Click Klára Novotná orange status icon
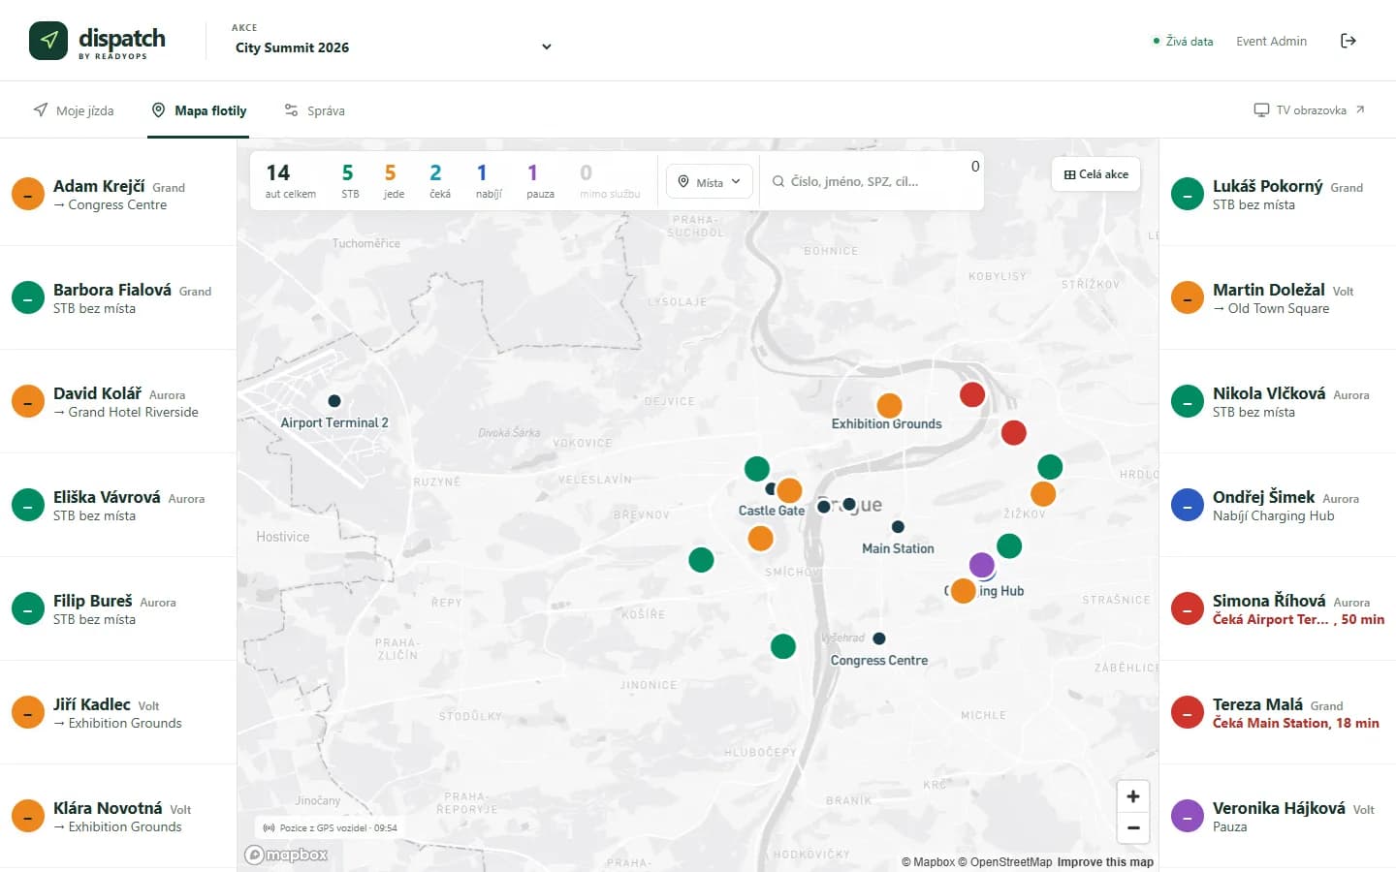1396x872 pixels. tap(27, 816)
